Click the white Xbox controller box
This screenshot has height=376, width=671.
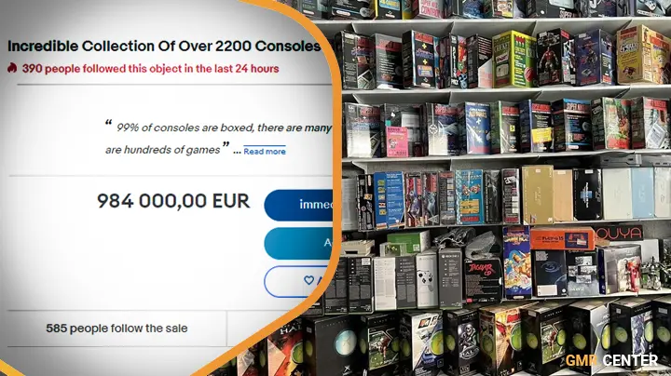(427, 279)
